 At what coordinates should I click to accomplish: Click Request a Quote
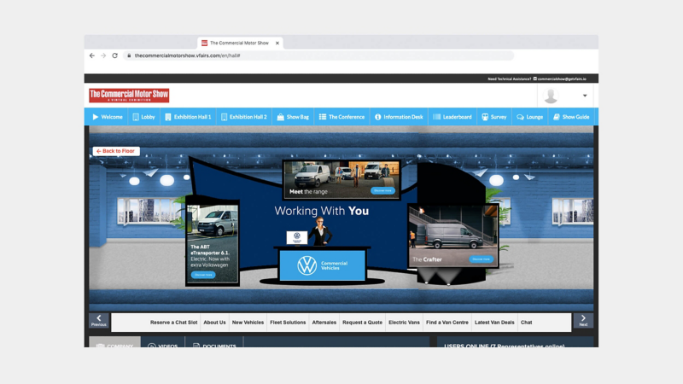click(x=362, y=323)
